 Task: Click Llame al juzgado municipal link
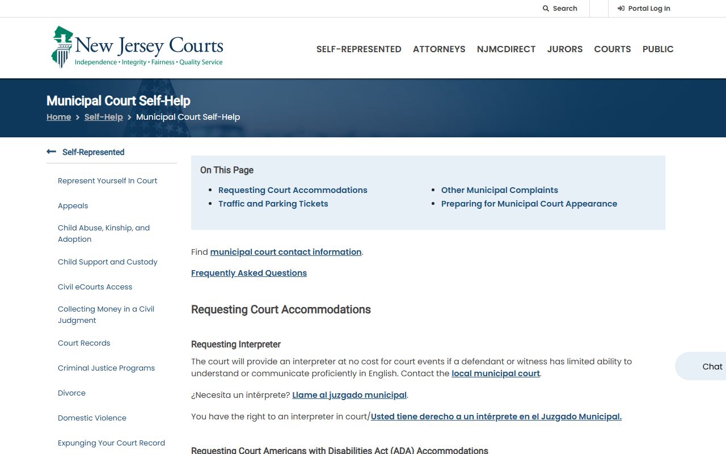tap(349, 395)
